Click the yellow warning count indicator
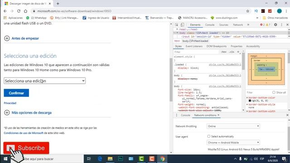This screenshot has height=163, width=290. [268, 25]
